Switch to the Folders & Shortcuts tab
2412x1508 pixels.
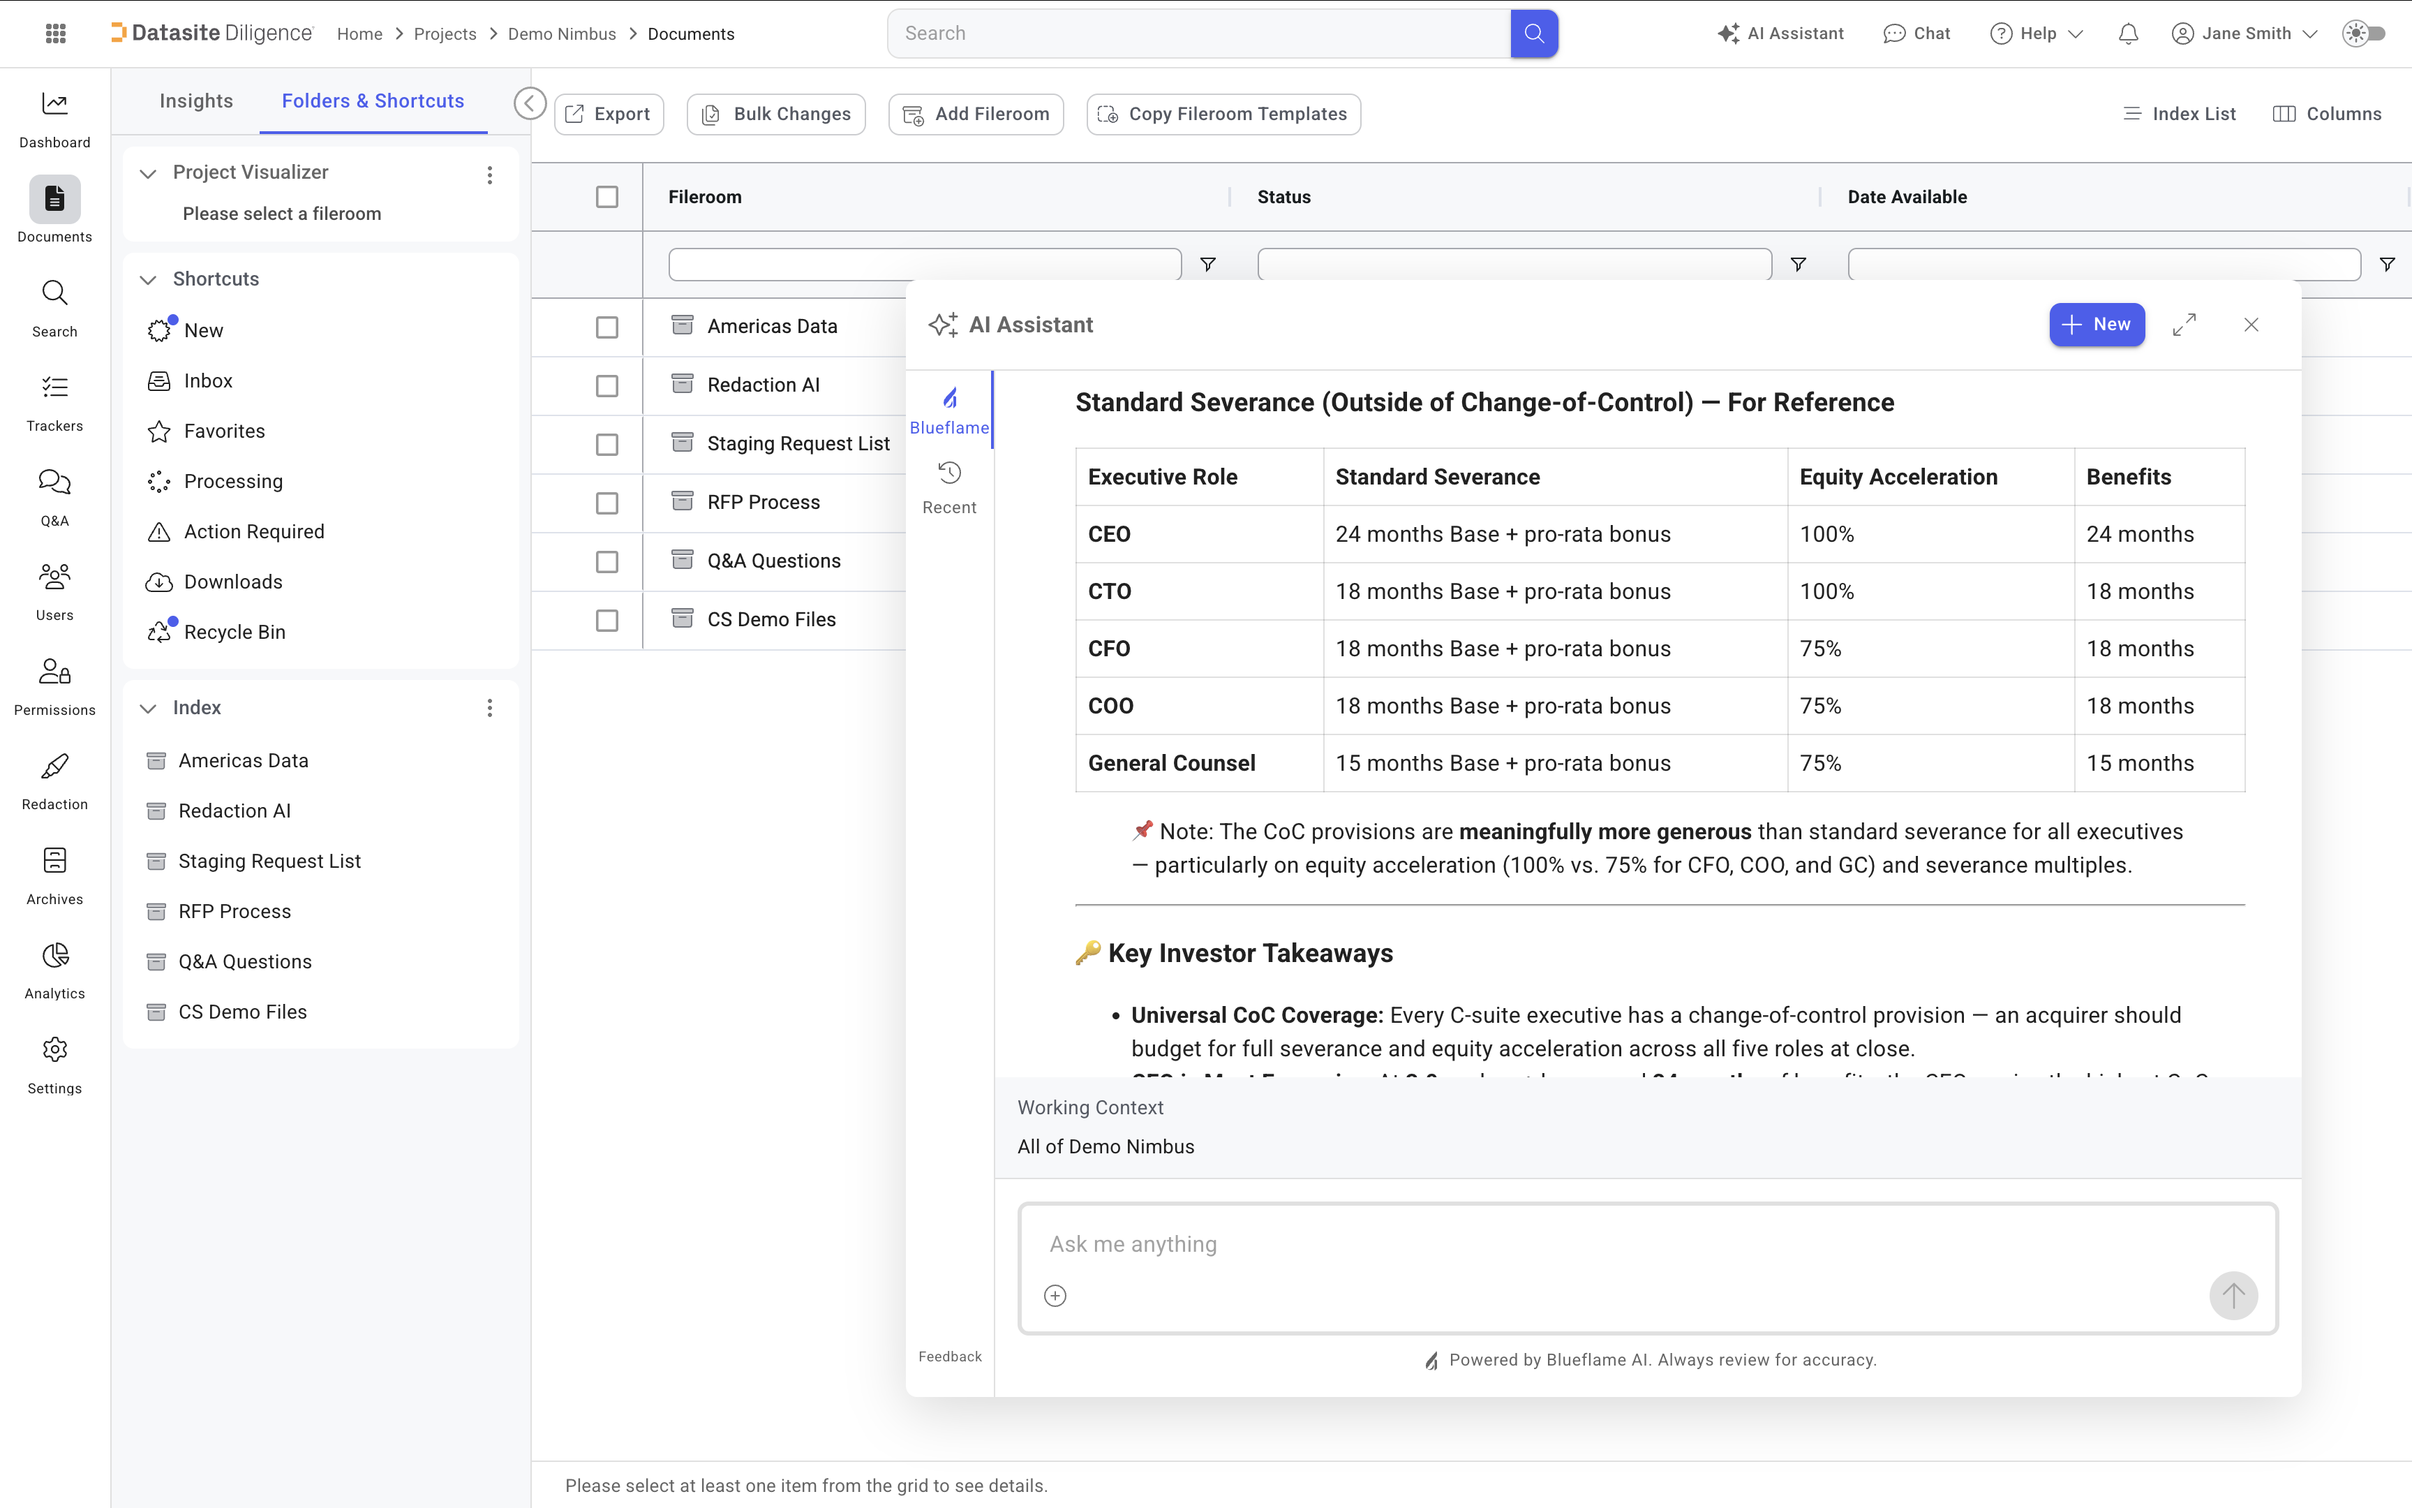click(x=373, y=101)
